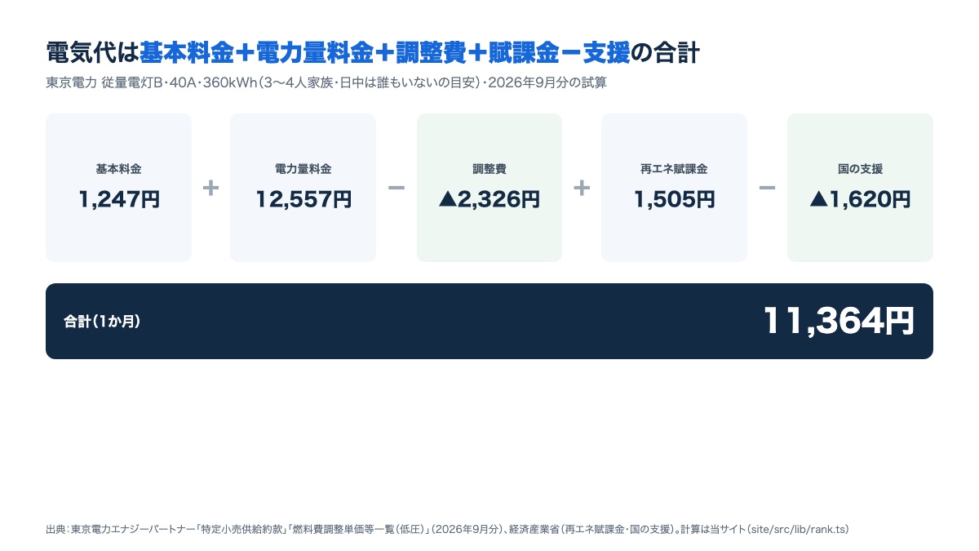This screenshot has width=979, height=551.
Task: Click the value ▲1,620円
Action: tap(860, 198)
